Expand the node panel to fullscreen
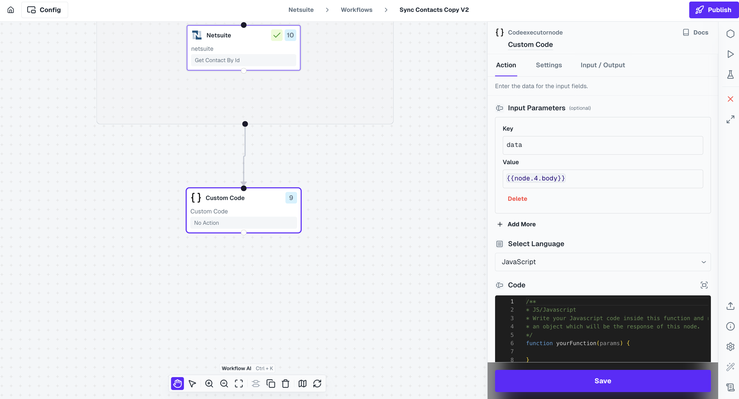 (x=731, y=119)
